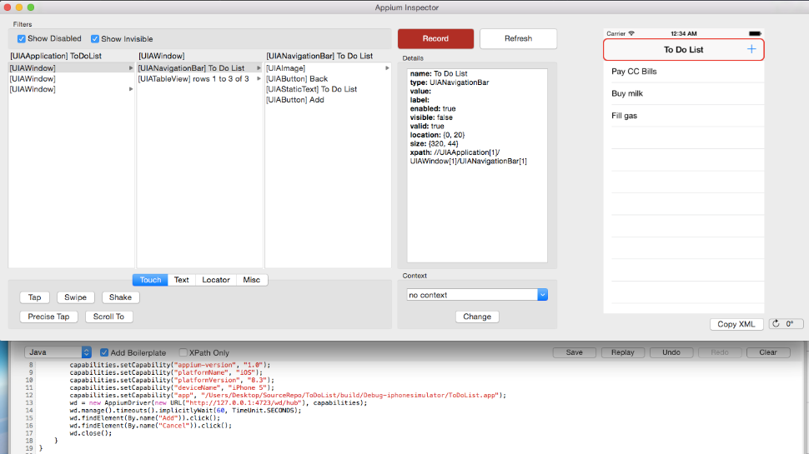809x454 pixels.
Task: Click the Scroll To button
Action: point(108,317)
